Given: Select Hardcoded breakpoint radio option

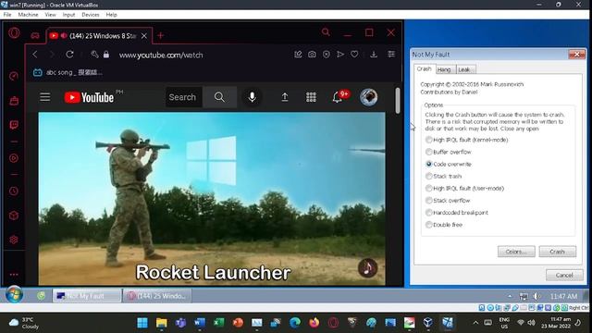Looking at the screenshot, I should [429, 212].
